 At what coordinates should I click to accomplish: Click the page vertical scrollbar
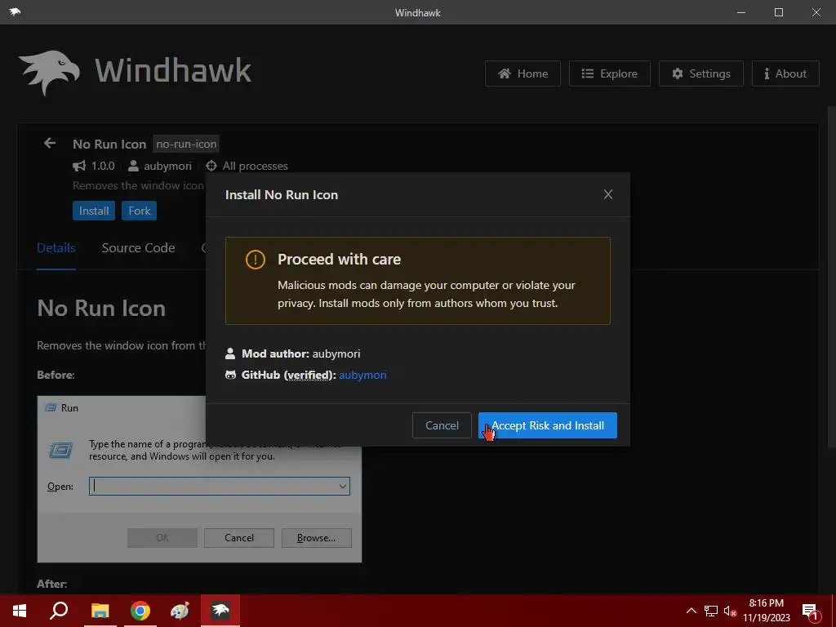831,278
